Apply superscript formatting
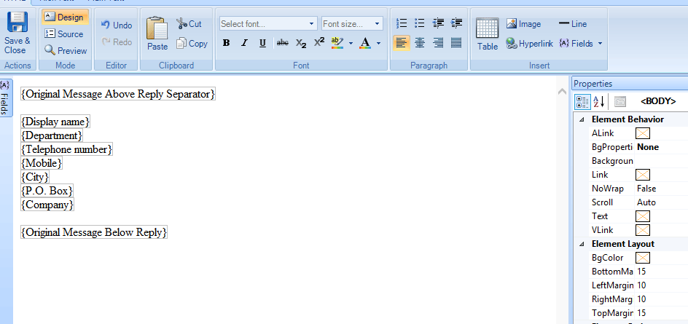Image resolution: width=688 pixels, height=324 pixels. coord(319,42)
